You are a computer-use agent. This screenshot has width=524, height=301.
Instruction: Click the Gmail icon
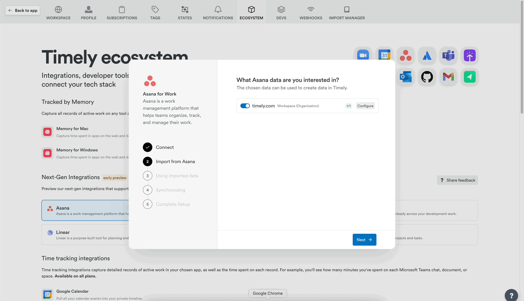(x=448, y=77)
